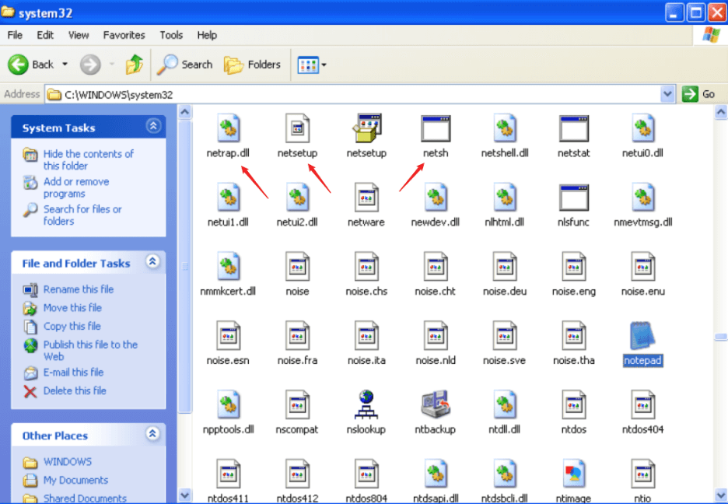The height and width of the screenshot is (504, 728).
Task: Select the npptools.dll file icon
Action: click(x=228, y=404)
